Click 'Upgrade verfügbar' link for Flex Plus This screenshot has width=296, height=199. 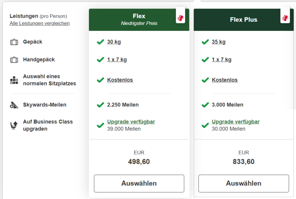pos(236,122)
